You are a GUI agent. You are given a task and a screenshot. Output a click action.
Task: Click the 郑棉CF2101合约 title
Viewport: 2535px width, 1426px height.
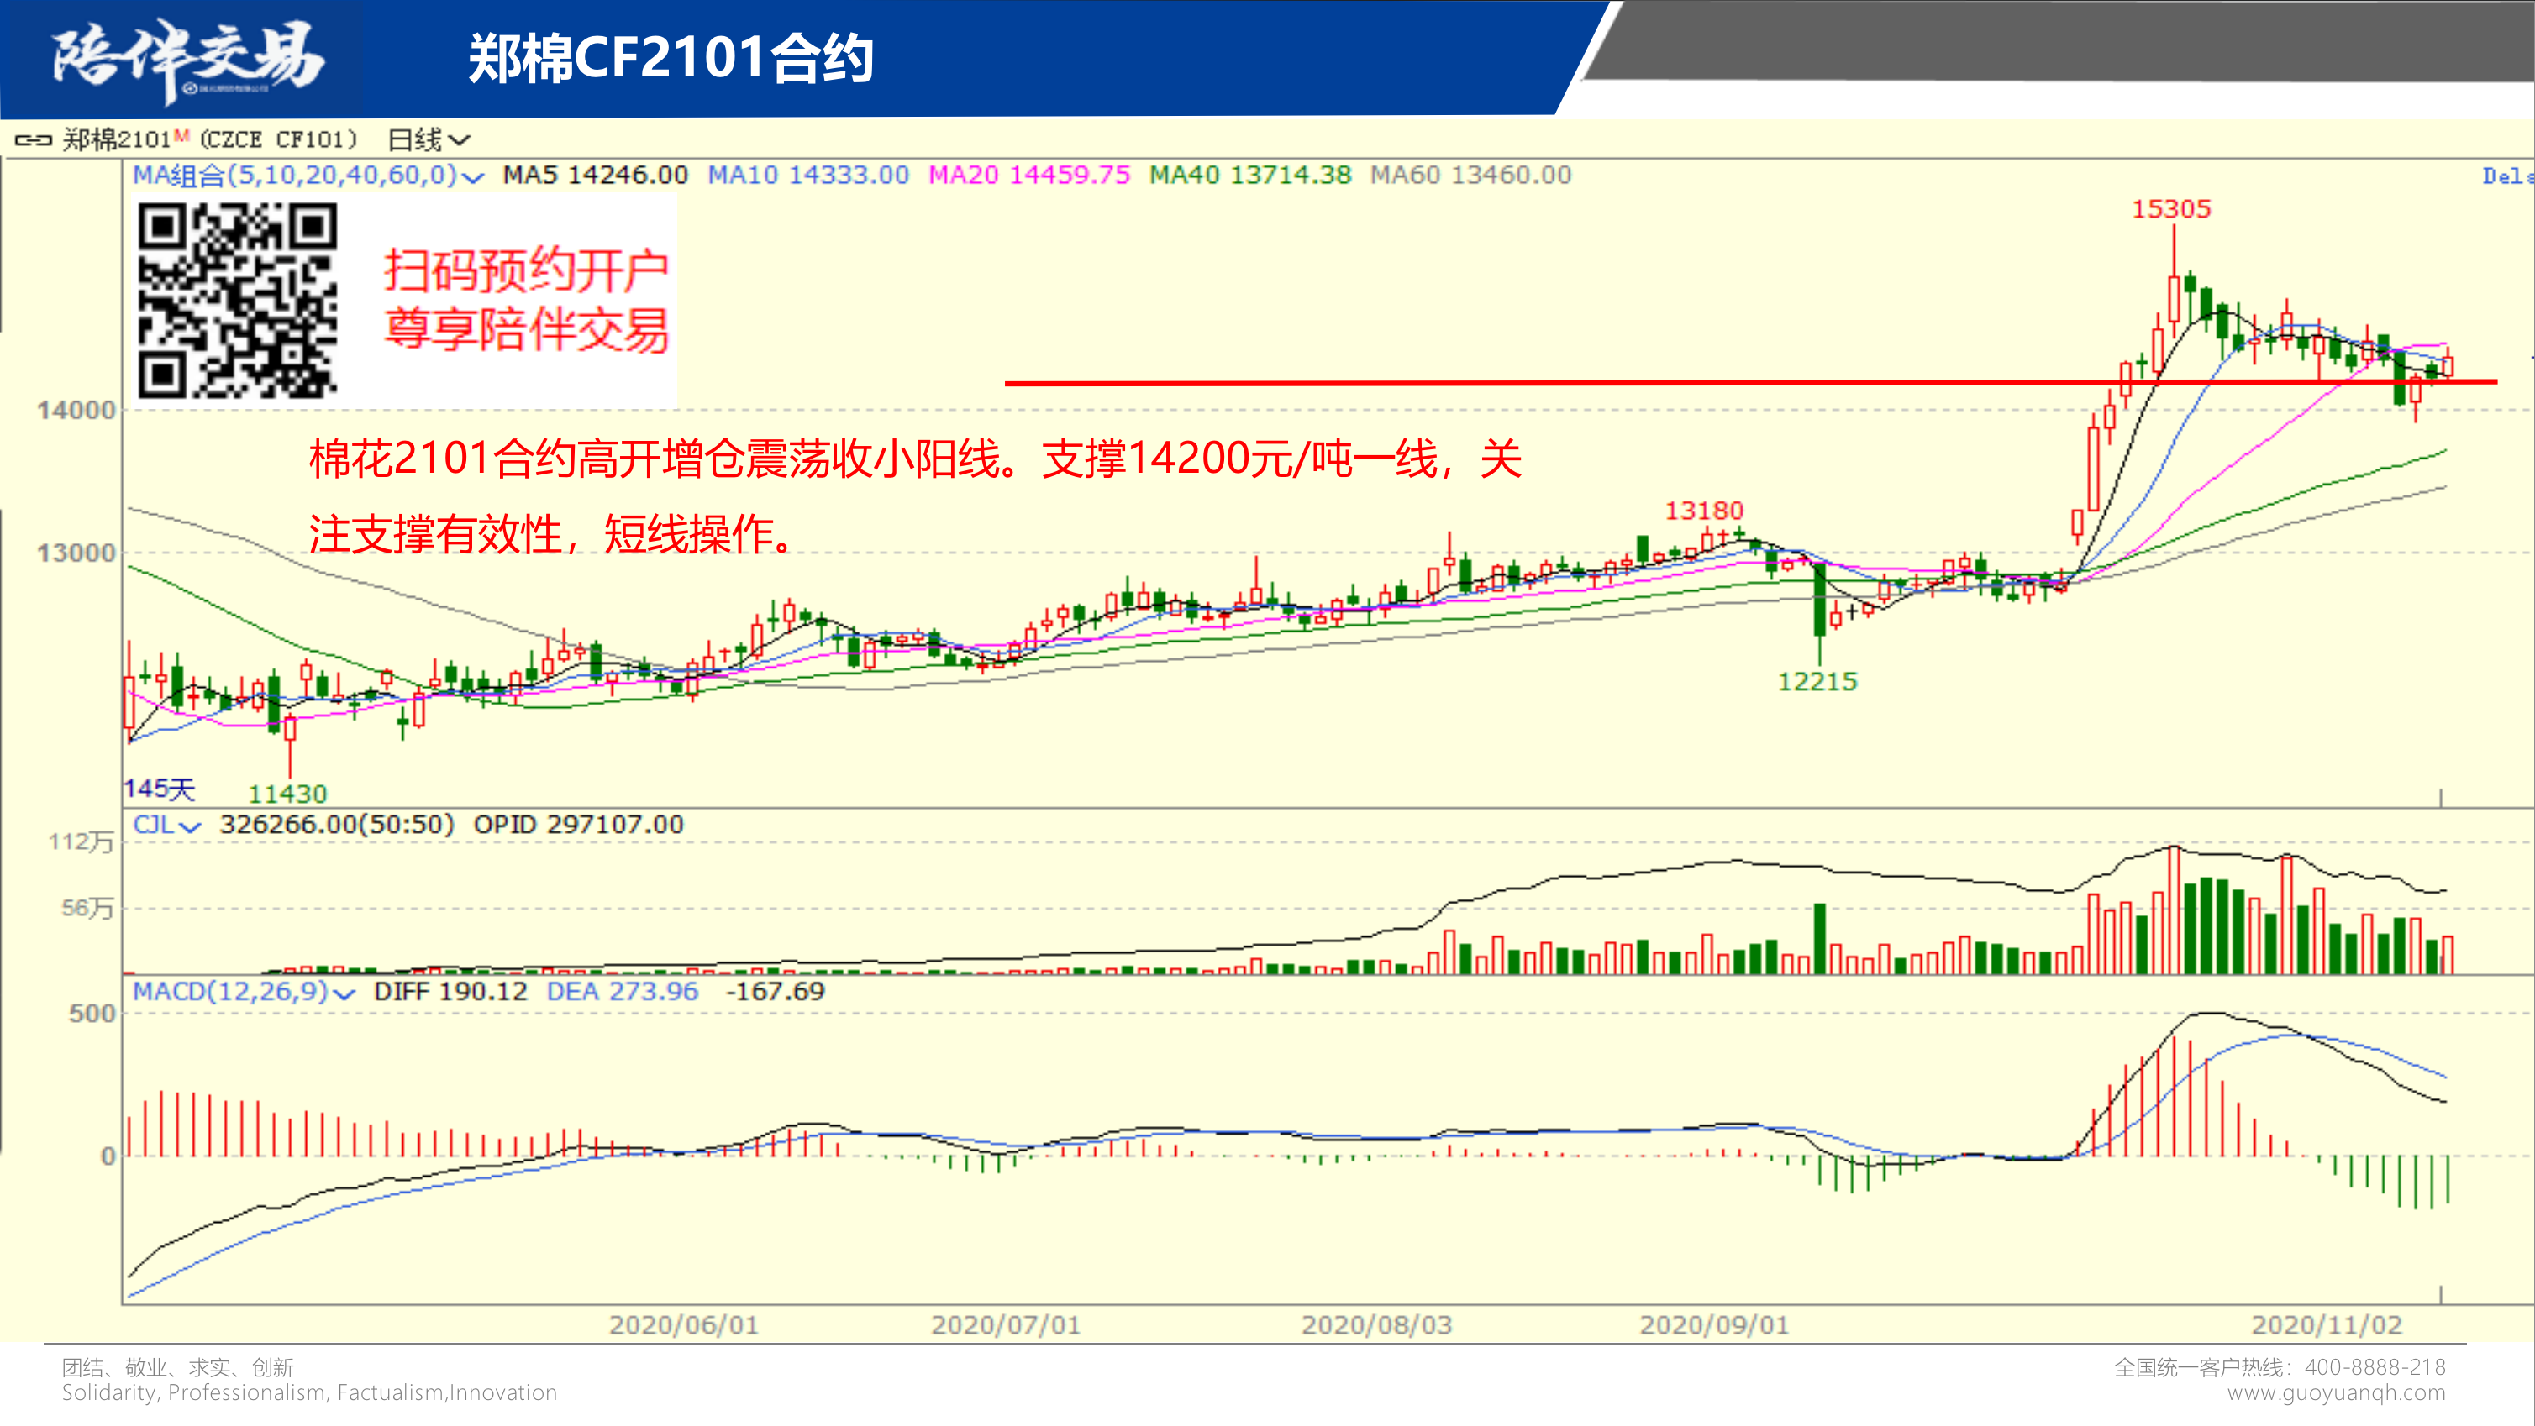(x=671, y=59)
